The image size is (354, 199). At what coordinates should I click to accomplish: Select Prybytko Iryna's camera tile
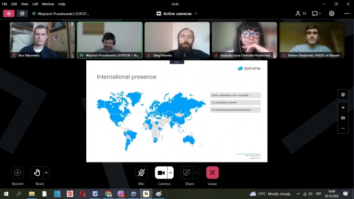[x=244, y=40]
